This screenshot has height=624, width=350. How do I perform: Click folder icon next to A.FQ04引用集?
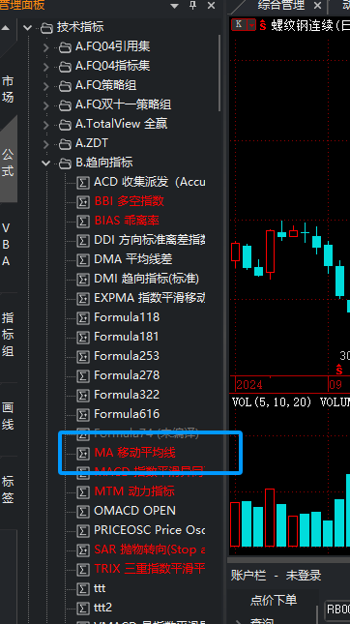pyautogui.click(x=65, y=47)
